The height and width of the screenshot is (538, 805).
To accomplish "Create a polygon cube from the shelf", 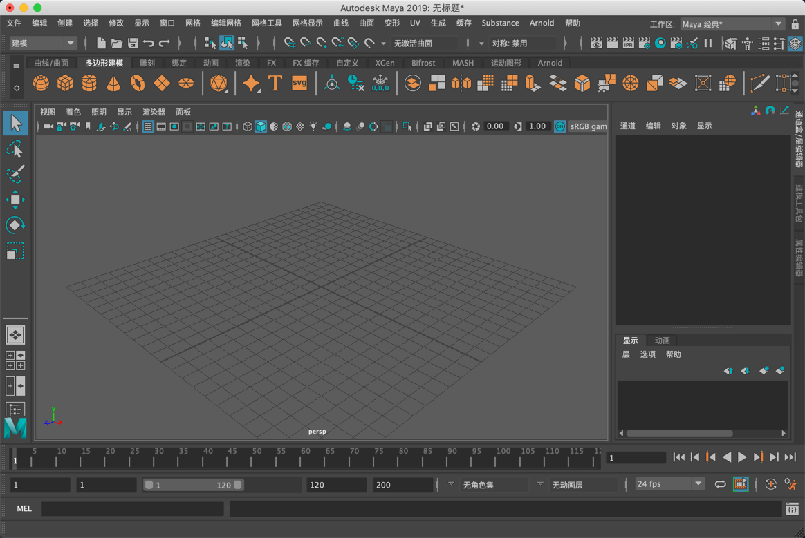I will pos(64,83).
